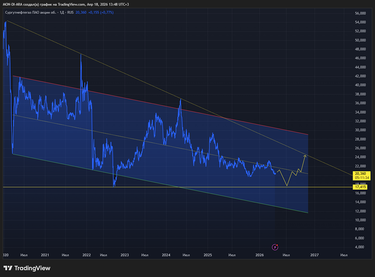Click the 2021 label on time axis
The width and height of the screenshot is (375, 277).
45,255
